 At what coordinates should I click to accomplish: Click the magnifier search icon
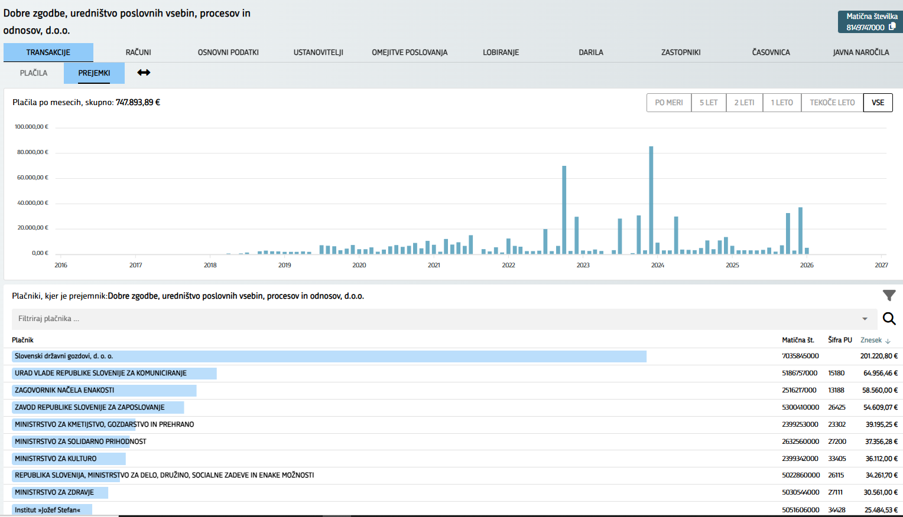[889, 319]
